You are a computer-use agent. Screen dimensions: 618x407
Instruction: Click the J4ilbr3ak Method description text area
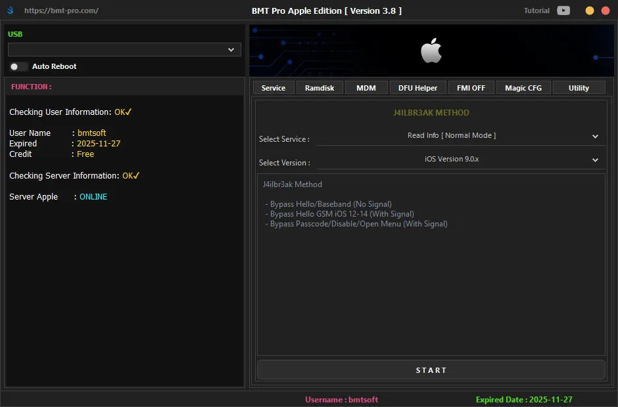pyautogui.click(x=431, y=265)
